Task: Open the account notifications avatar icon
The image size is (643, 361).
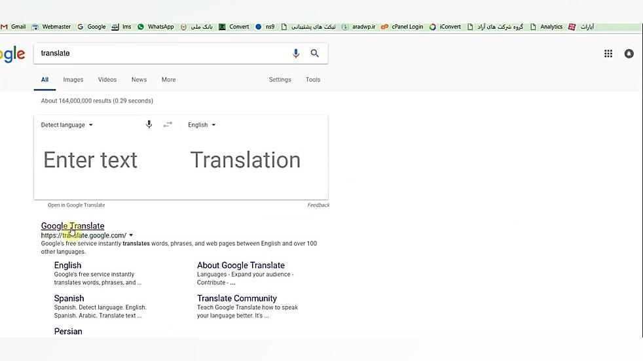Action: pos(629,54)
